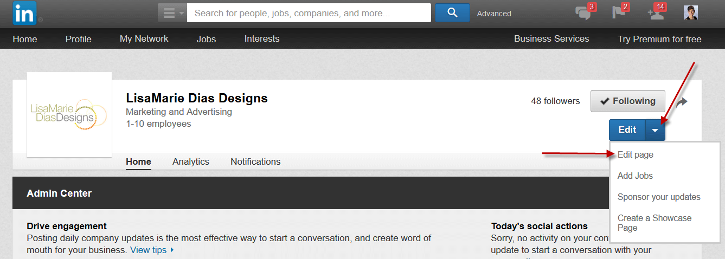Click the profile photo avatar
This screenshot has width=725, height=259.
tap(691, 12)
